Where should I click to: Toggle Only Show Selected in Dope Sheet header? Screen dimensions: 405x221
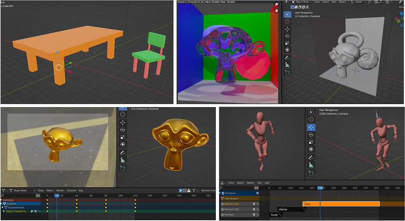point(180,190)
